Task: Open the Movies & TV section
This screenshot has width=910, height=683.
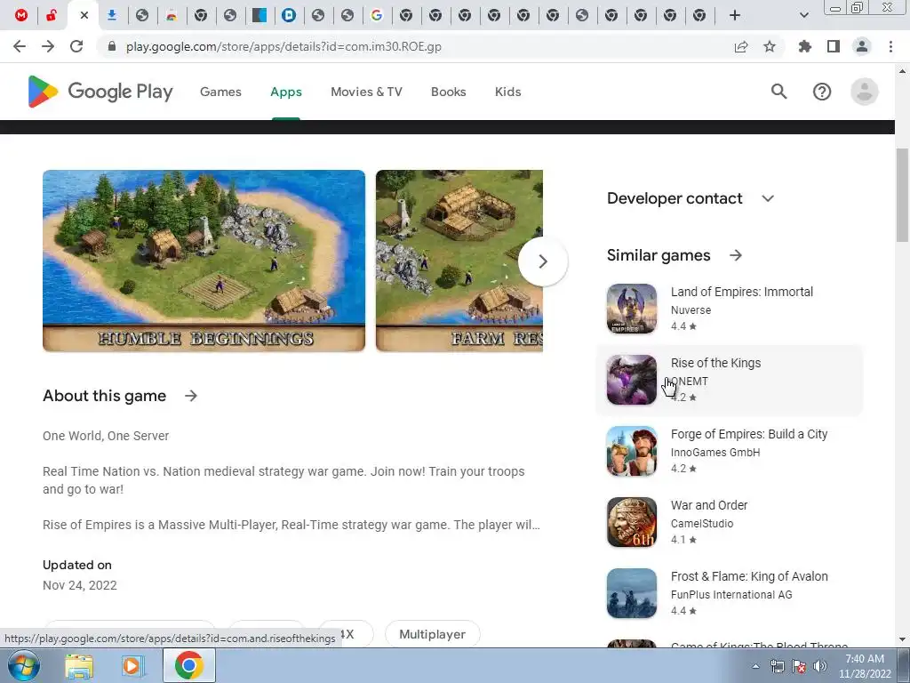Action: [366, 92]
